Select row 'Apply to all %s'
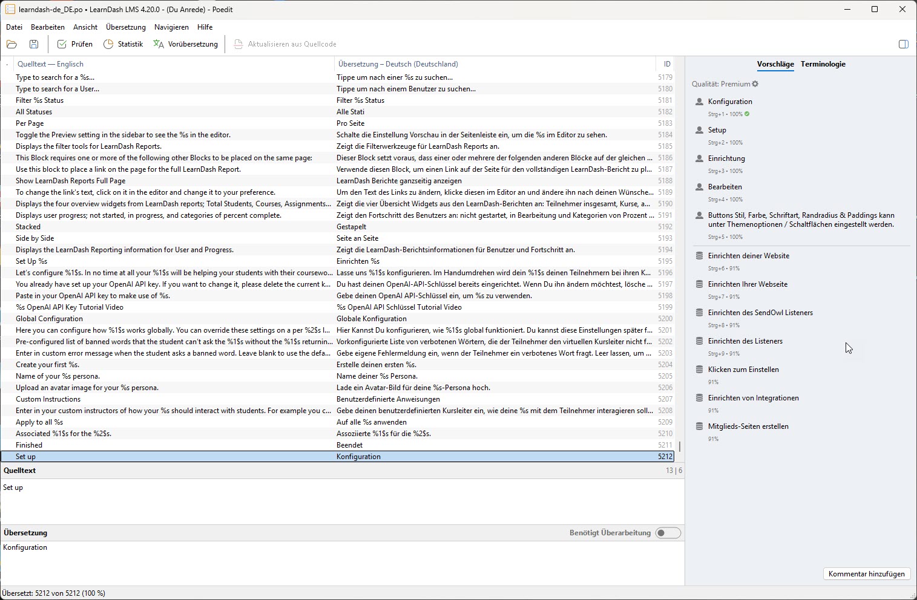Image resolution: width=917 pixels, height=600 pixels. click(337, 422)
